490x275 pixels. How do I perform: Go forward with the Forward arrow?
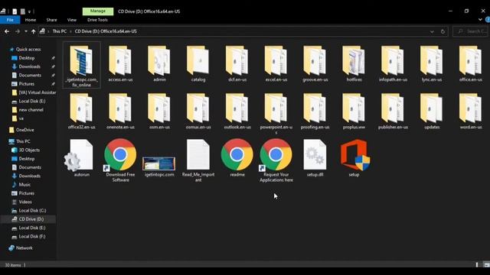coord(18,31)
